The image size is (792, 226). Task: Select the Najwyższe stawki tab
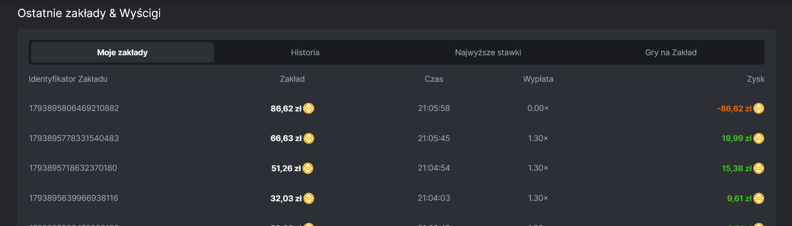[488, 53]
